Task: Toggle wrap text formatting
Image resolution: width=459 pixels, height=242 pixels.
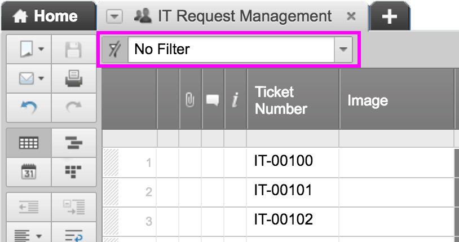Action: pos(74,234)
